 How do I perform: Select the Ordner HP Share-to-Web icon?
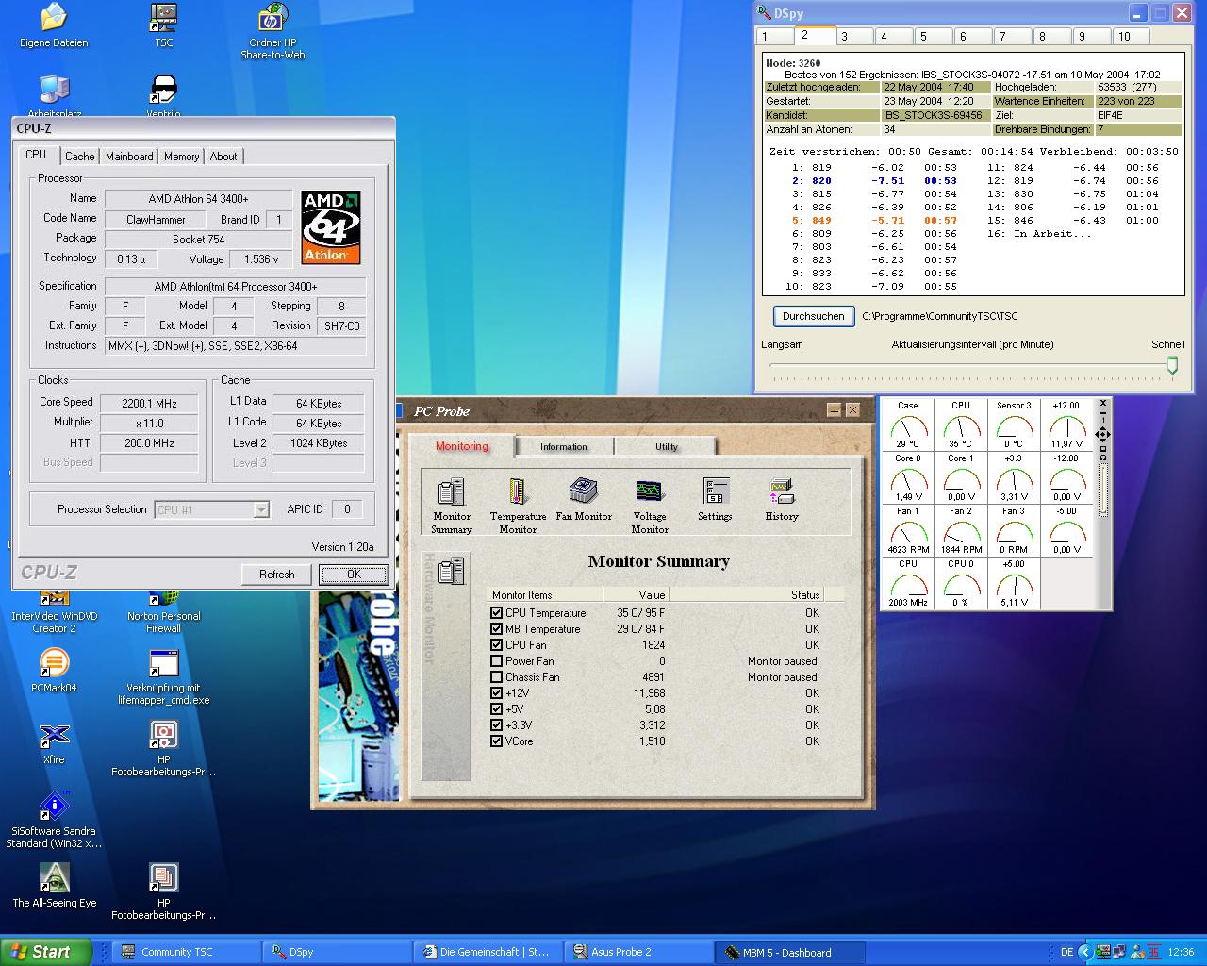pyautogui.click(x=273, y=31)
